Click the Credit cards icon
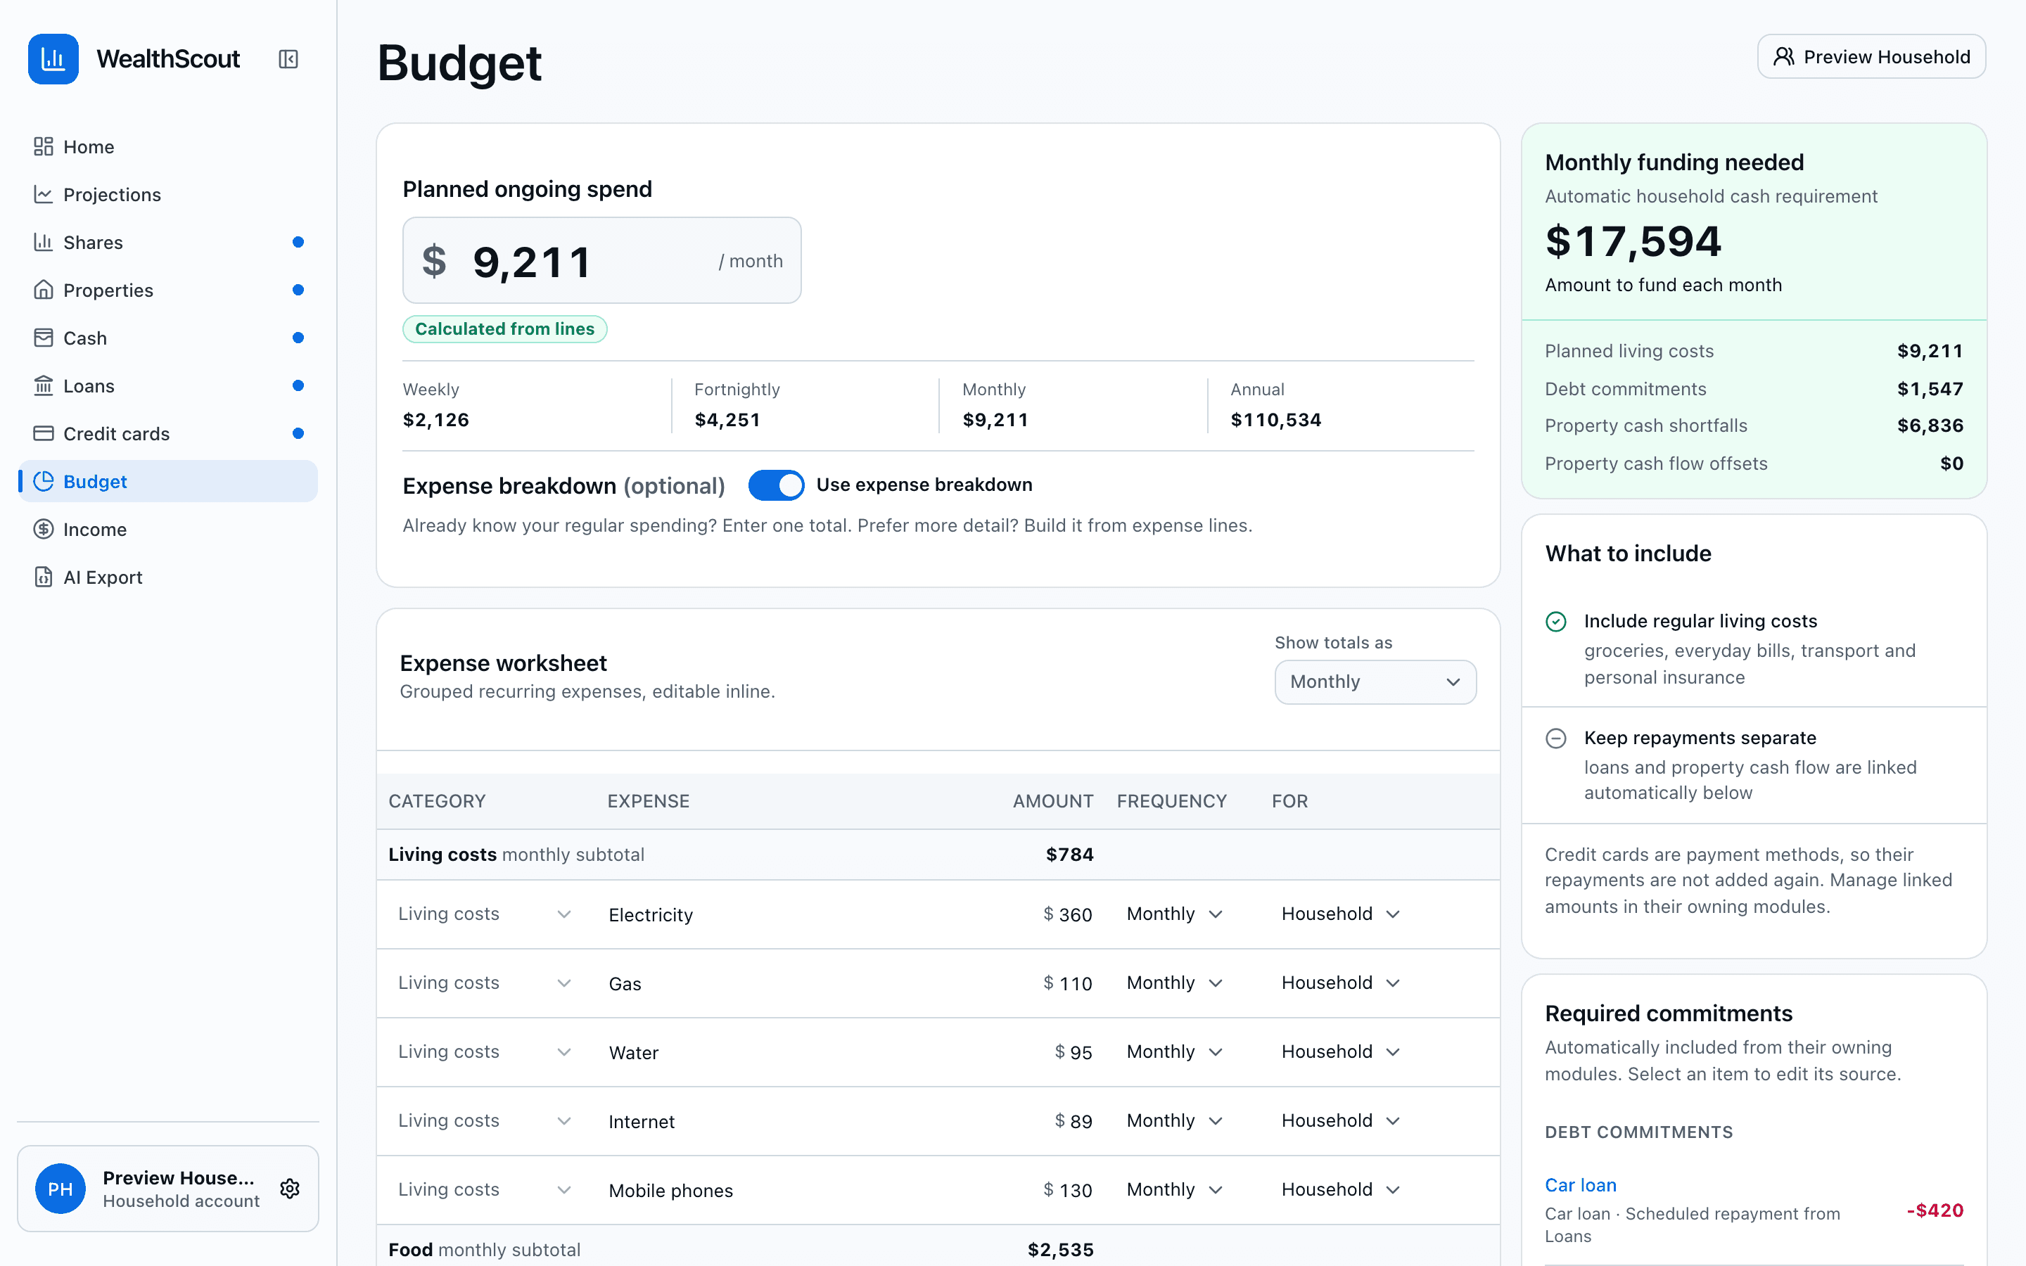Image resolution: width=2026 pixels, height=1266 pixels. pyautogui.click(x=44, y=433)
